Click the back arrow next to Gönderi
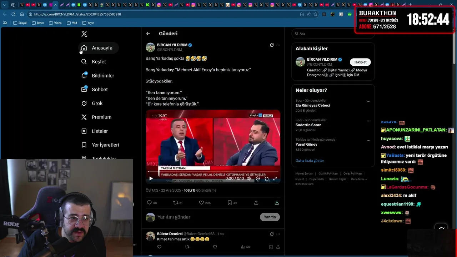Screen dimensions: 457x257 [148, 34]
